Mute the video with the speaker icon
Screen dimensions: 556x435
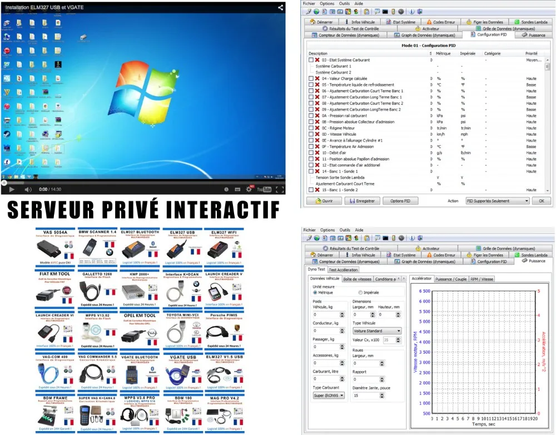point(28,190)
